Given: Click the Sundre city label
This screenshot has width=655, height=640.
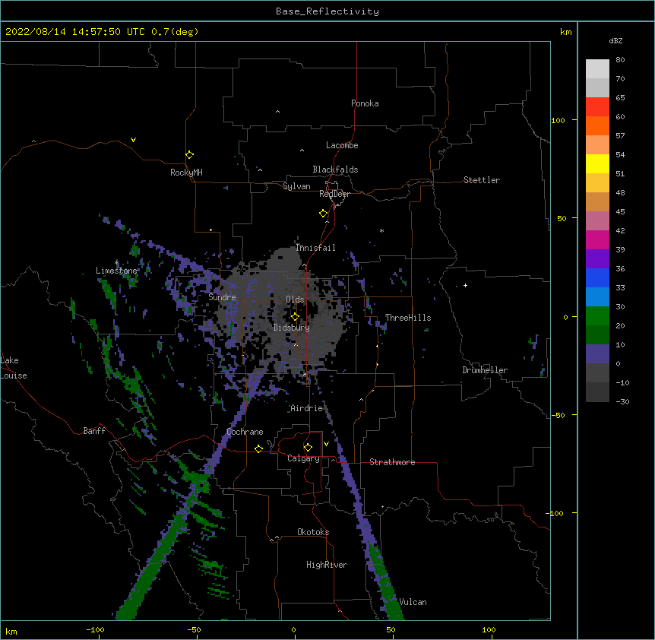Looking at the screenshot, I should click(x=222, y=297).
